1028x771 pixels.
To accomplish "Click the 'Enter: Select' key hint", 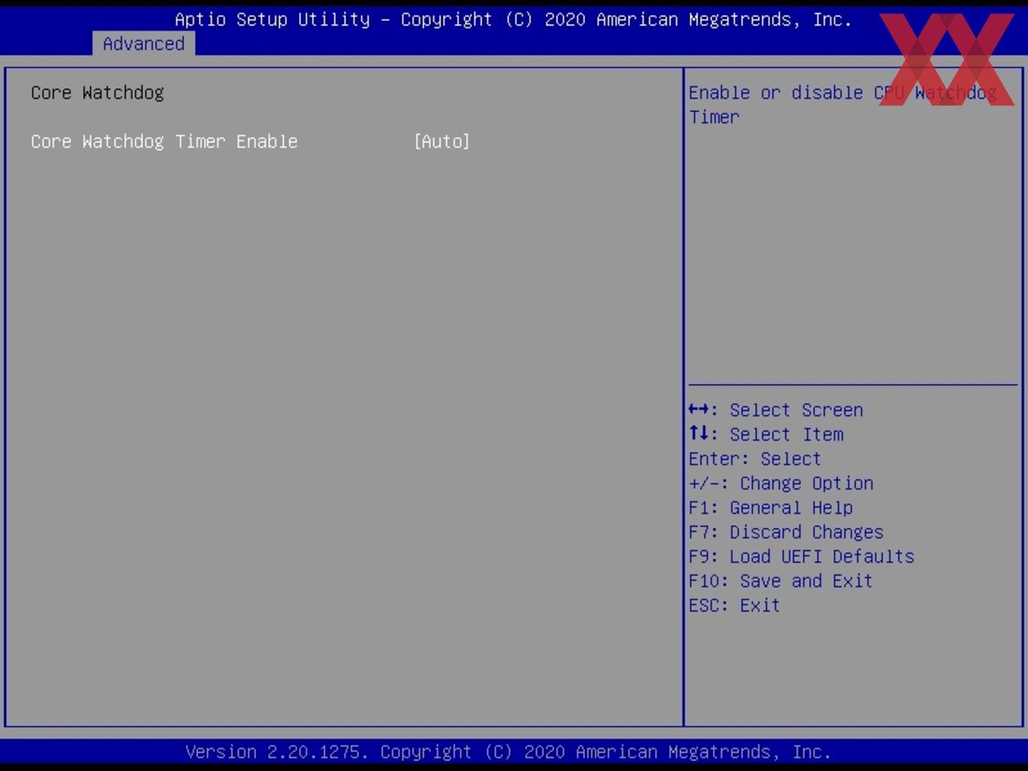I will [754, 459].
